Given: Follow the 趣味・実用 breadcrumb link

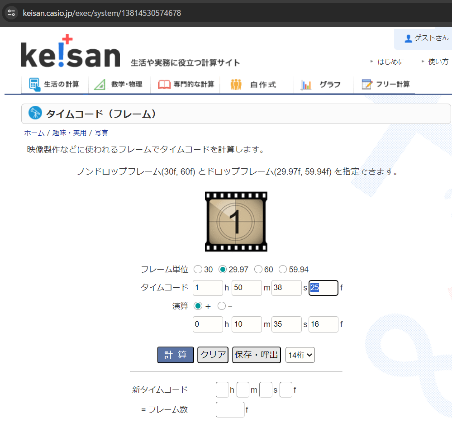Looking at the screenshot, I should [70, 133].
